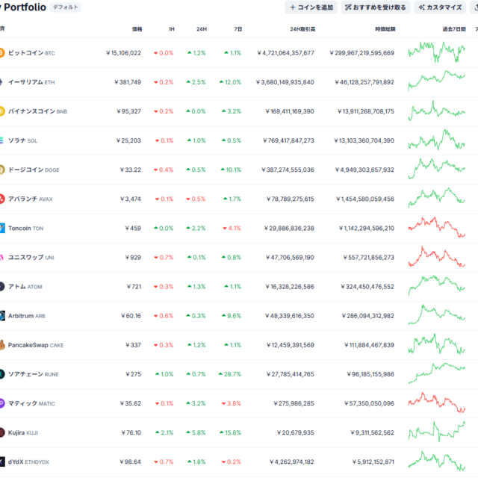This screenshot has height=478, width=478.
Task: Click Toncoin 7-day change 4.1%
Action: (232, 228)
